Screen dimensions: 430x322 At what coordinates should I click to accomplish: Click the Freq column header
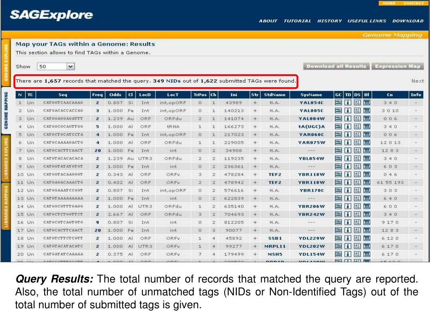[x=97, y=95]
